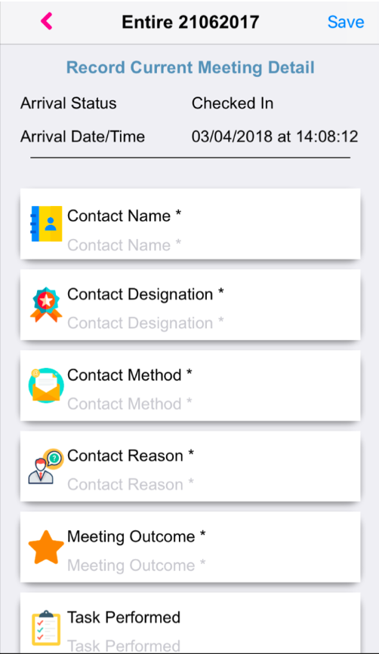Image resolution: width=379 pixels, height=654 pixels.
Task: Tap the pink back arrow
Action: pyautogui.click(x=46, y=21)
